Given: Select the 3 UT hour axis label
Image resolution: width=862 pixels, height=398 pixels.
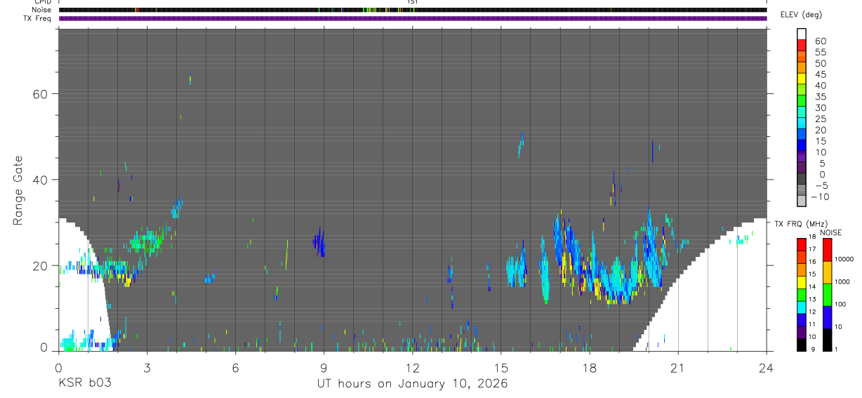Looking at the screenshot, I should 147,367.
